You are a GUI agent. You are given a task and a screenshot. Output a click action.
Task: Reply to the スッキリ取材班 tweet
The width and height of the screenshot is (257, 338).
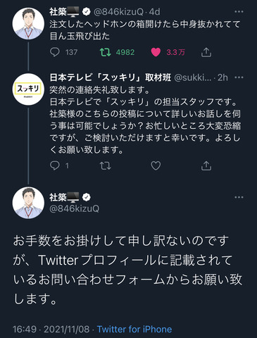tap(55, 165)
